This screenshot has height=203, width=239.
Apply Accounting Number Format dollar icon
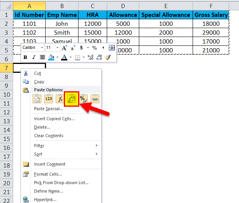click(x=81, y=48)
